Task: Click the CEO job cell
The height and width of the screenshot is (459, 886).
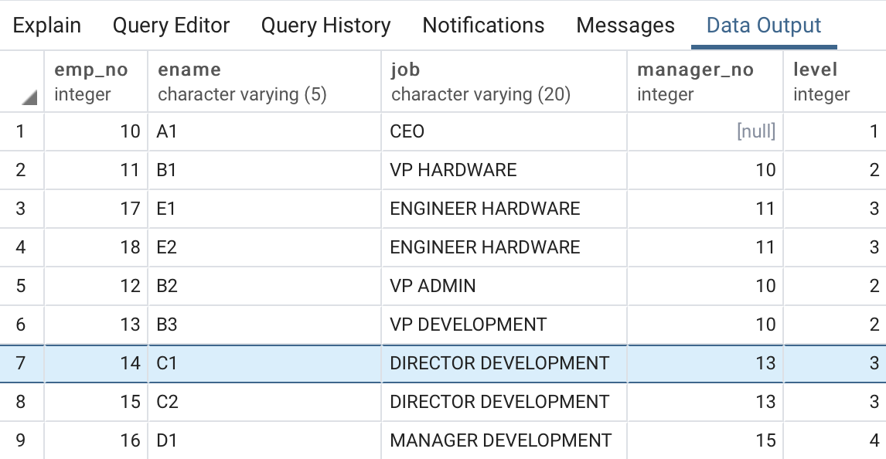Action: [503, 131]
